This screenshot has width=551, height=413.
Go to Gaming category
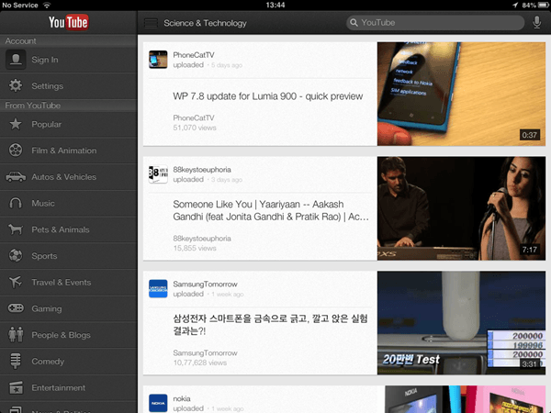click(69, 308)
